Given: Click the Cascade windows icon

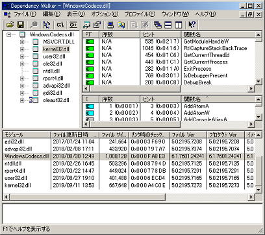Looking at the screenshot, I should coord(158,25).
